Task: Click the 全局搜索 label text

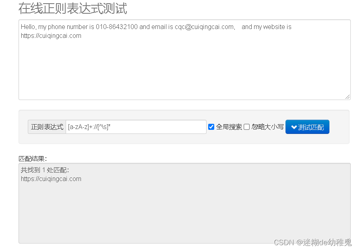Action: tap(229, 127)
